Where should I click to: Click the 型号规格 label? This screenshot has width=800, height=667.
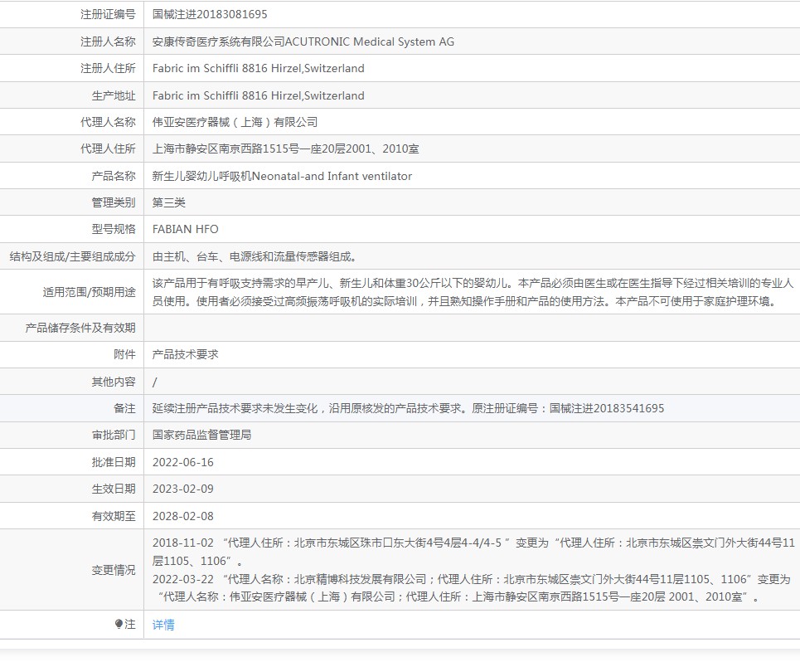tap(114, 229)
